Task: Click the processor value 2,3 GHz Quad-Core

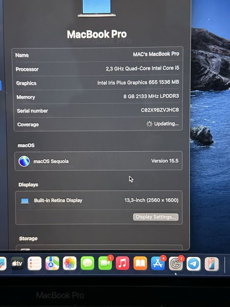Action: [x=142, y=68]
